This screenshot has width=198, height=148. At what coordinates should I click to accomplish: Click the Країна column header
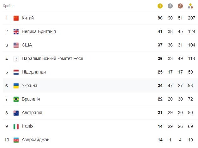[9, 6]
